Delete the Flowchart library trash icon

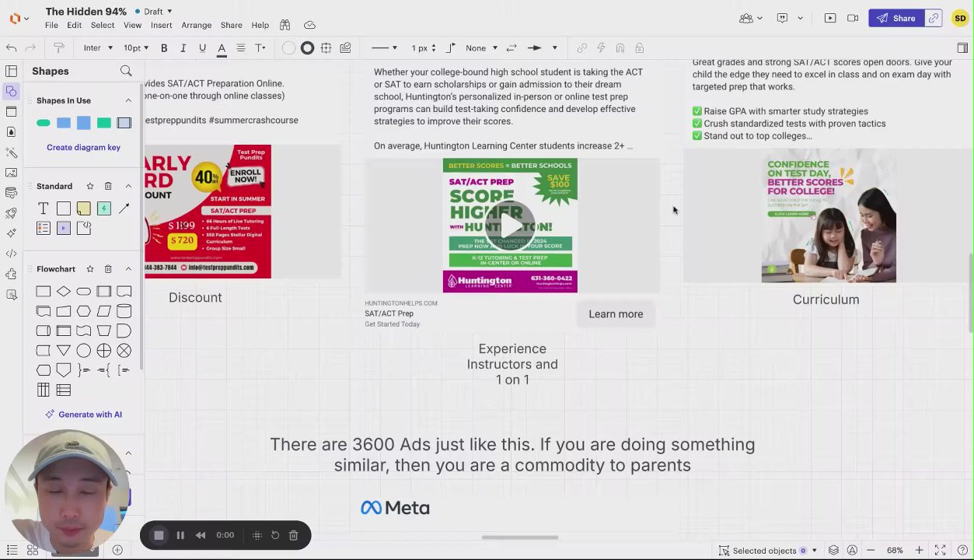tap(108, 269)
